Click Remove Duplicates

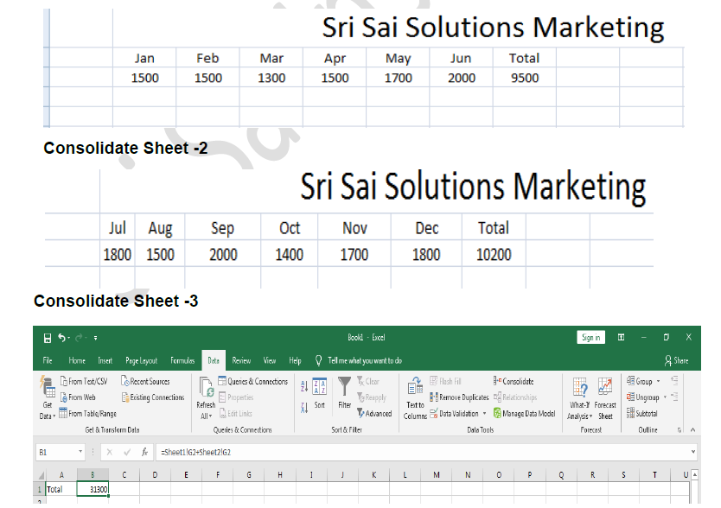pos(458,397)
